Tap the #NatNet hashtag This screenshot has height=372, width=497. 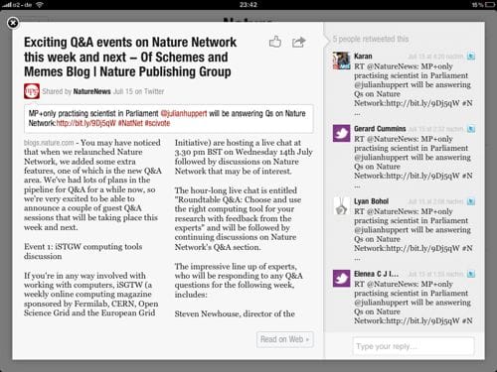click(x=130, y=123)
